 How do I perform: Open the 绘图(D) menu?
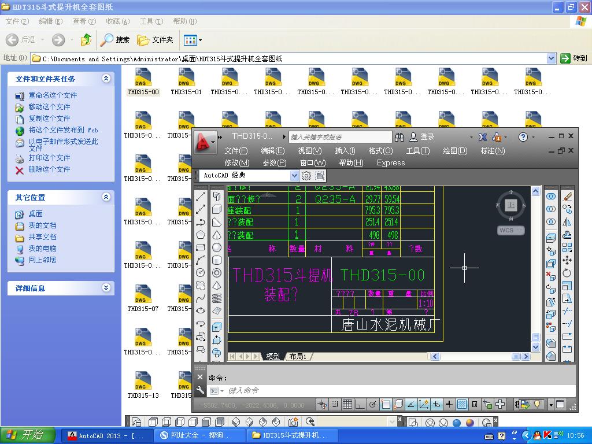tap(455, 150)
